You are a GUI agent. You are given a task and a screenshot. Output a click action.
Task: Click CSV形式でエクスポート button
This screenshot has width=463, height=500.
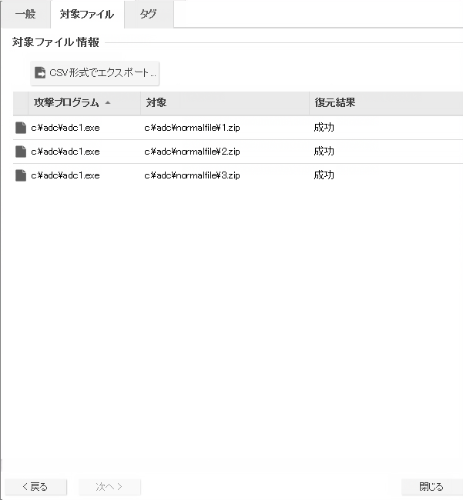(x=95, y=74)
